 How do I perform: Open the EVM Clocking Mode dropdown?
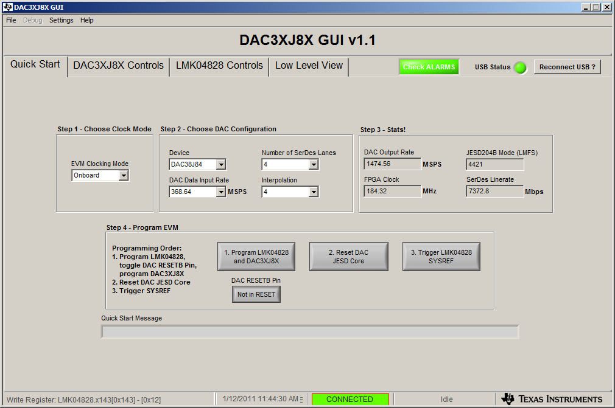(x=124, y=175)
